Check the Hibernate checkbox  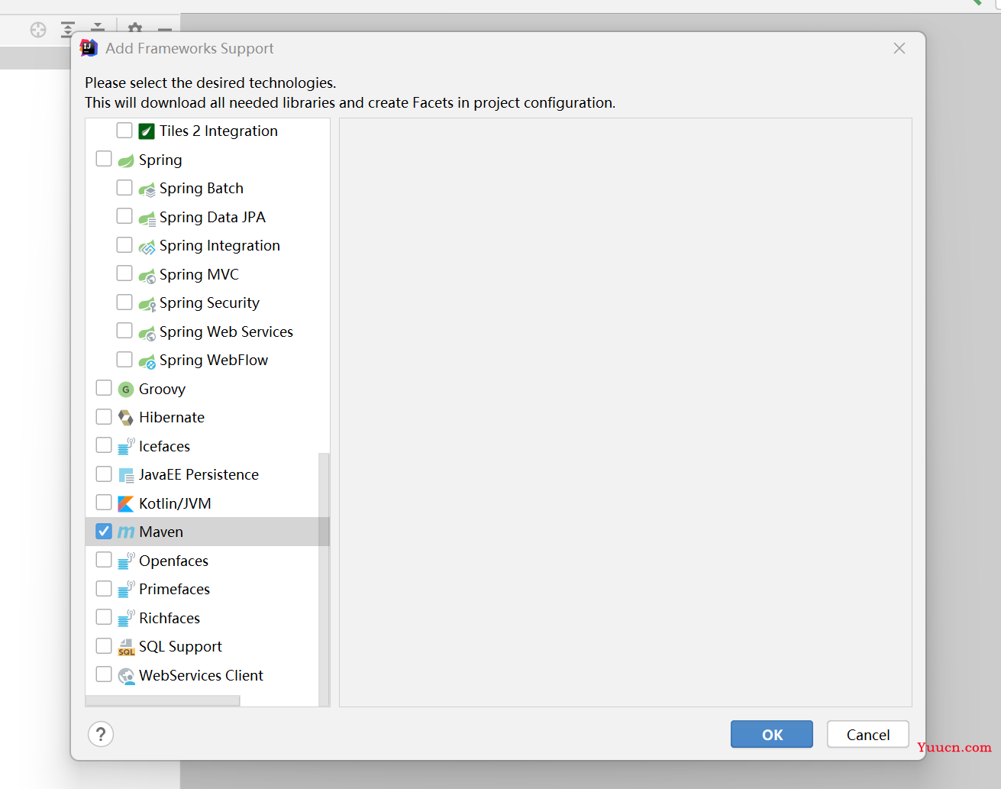[x=104, y=417]
